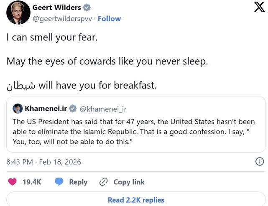Click the reply speech bubble icon
This screenshot has height=206, width=268.
59,182
